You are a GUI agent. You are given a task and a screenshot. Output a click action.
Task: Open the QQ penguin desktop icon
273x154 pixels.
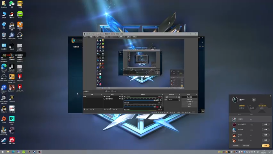tap(12, 15)
